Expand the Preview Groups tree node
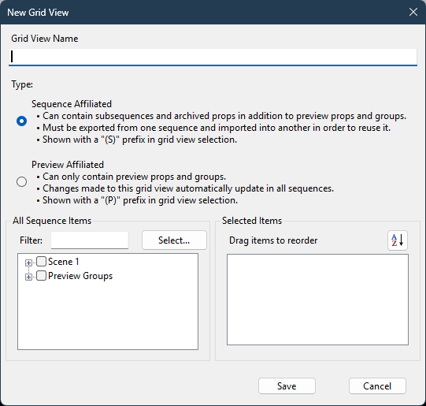Image resolution: width=426 pixels, height=406 pixels. 28,277
